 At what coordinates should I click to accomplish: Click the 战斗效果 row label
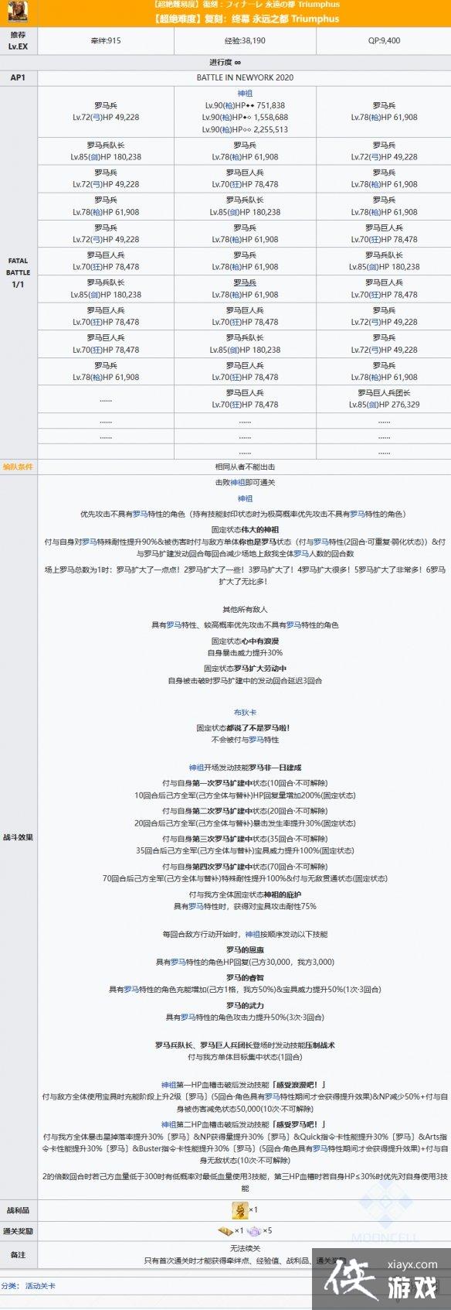pos(18,837)
